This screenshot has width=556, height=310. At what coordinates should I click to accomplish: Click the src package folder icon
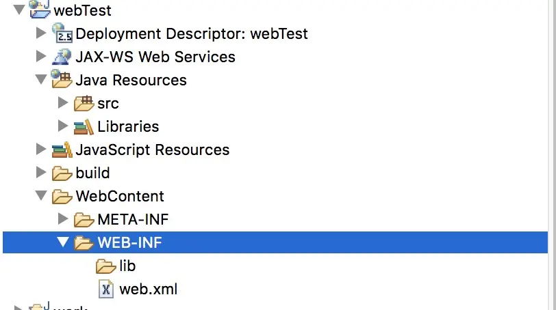point(84,103)
